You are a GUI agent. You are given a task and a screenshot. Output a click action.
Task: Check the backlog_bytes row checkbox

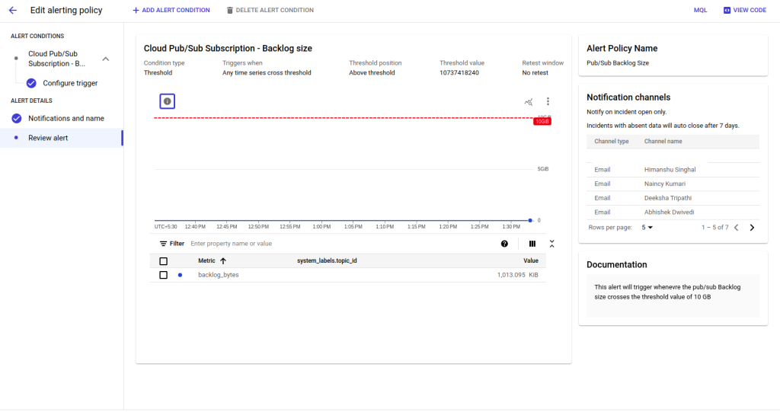tap(163, 275)
